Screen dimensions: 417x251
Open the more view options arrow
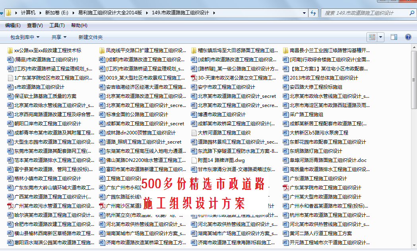[x=381, y=37]
